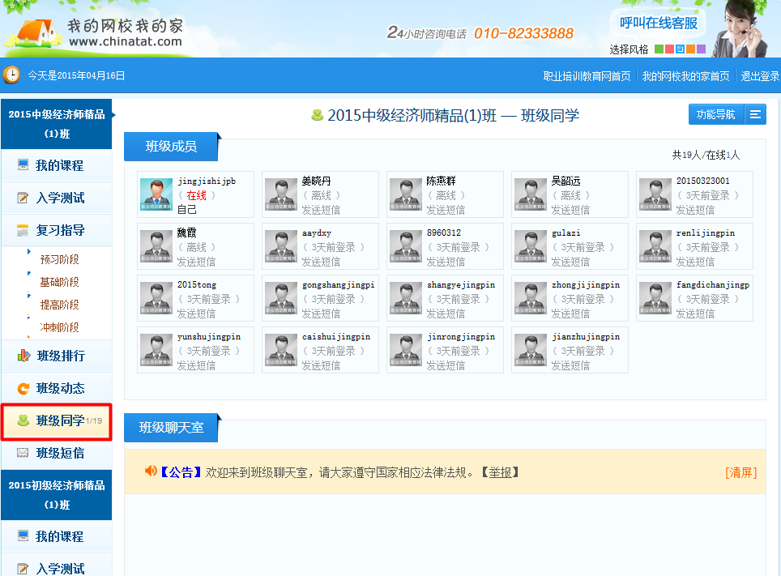Click the announcement speaker icon in chat room
Screen dimensions: 781x576
(150, 471)
